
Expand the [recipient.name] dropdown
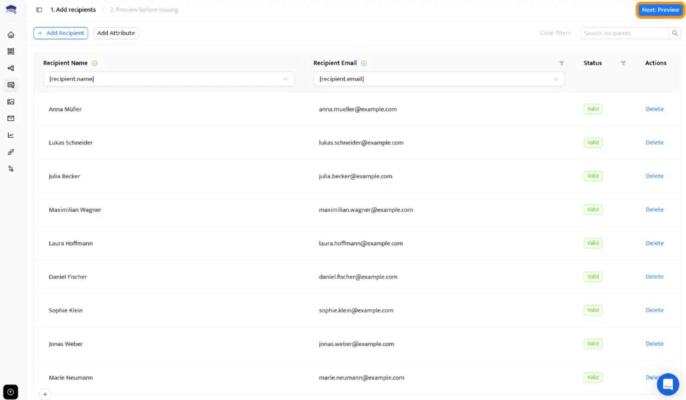[169, 79]
